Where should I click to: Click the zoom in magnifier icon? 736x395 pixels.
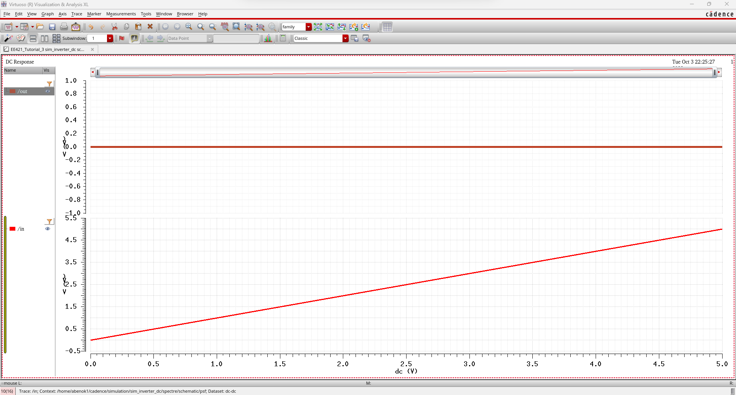pyautogui.click(x=201, y=27)
